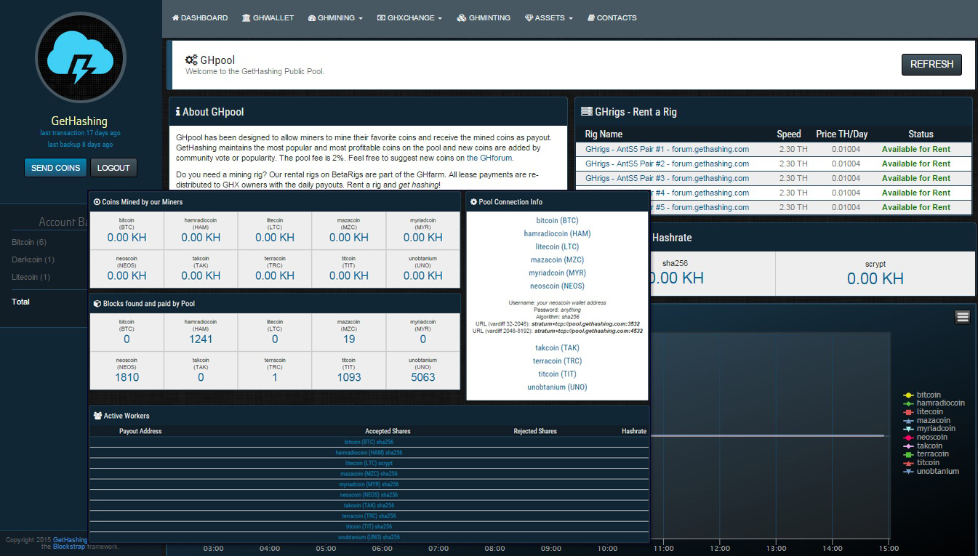Open the CONTACTS menu item

click(612, 18)
